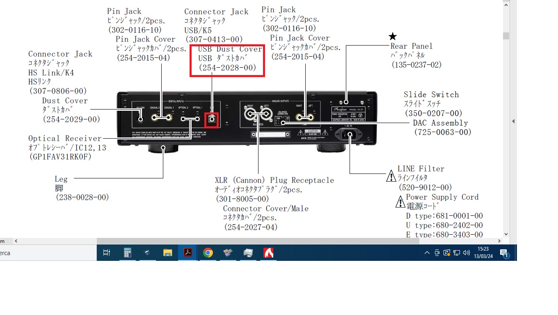Click "U type:680-2402-00" text
The width and height of the screenshot is (558, 315).
tap(444, 225)
